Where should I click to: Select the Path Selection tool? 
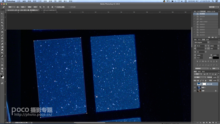pyautogui.click(x=2, y=62)
